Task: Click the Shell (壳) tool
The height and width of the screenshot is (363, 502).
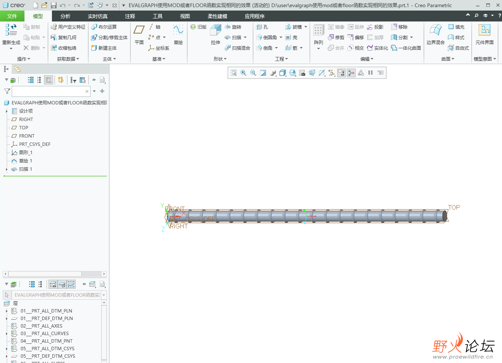Action: [291, 38]
